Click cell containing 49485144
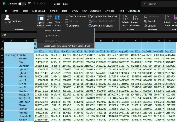 [170, 55]
